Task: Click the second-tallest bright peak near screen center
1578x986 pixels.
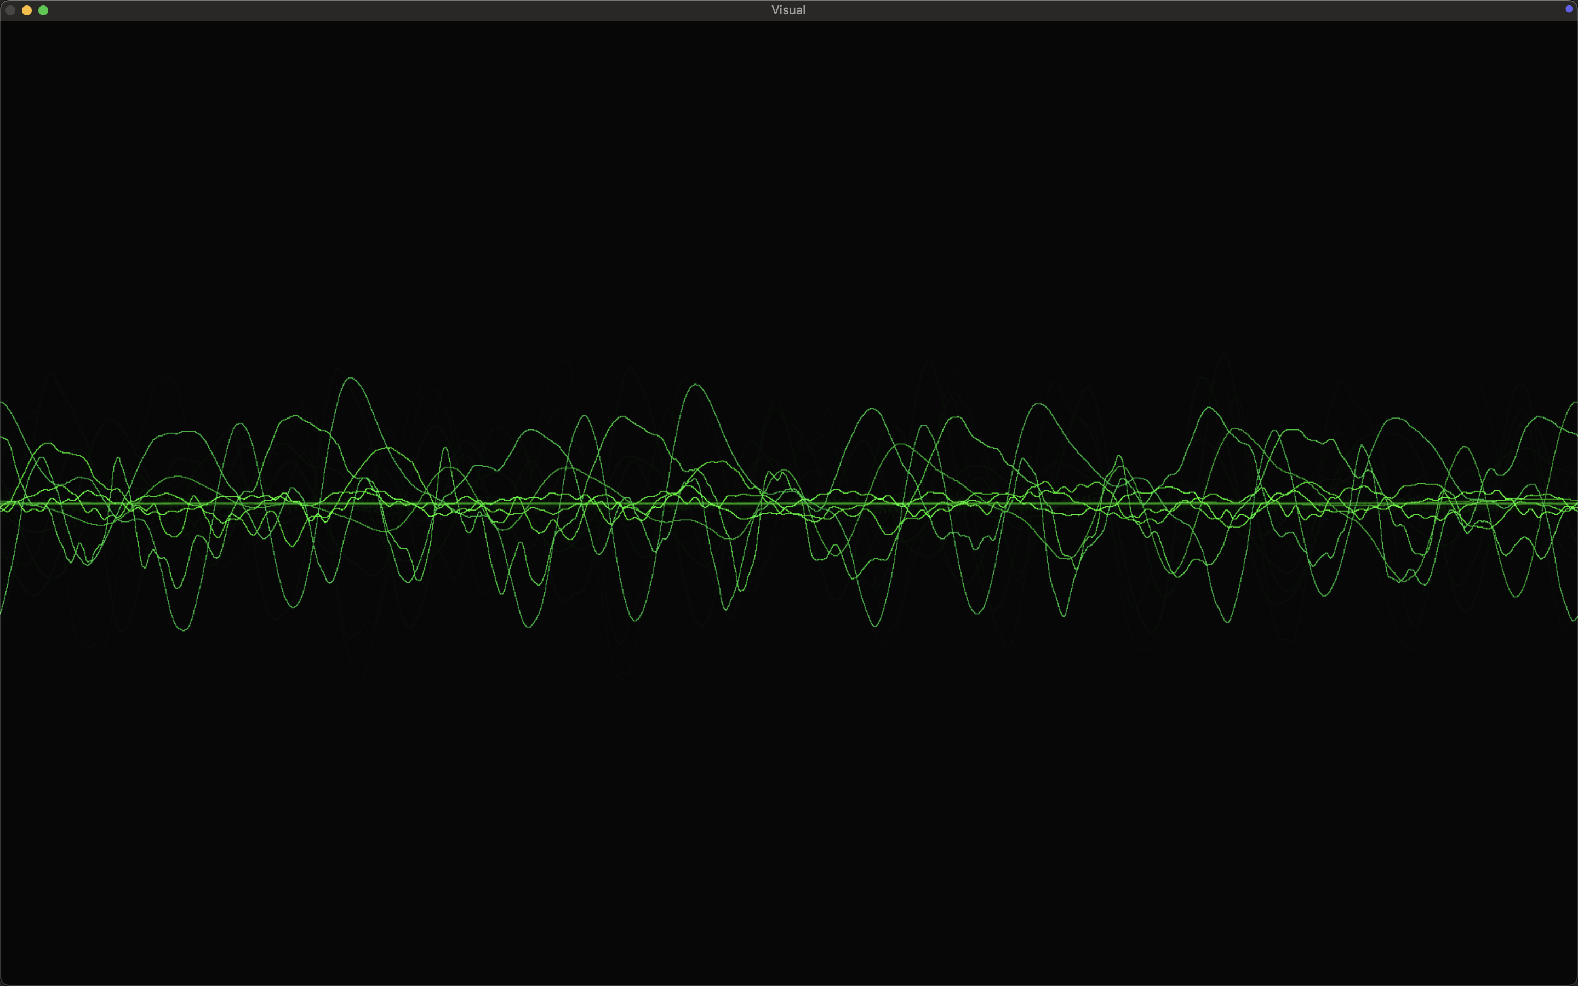Action: click(x=696, y=386)
